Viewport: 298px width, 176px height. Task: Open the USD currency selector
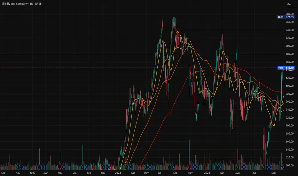click(291, 4)
